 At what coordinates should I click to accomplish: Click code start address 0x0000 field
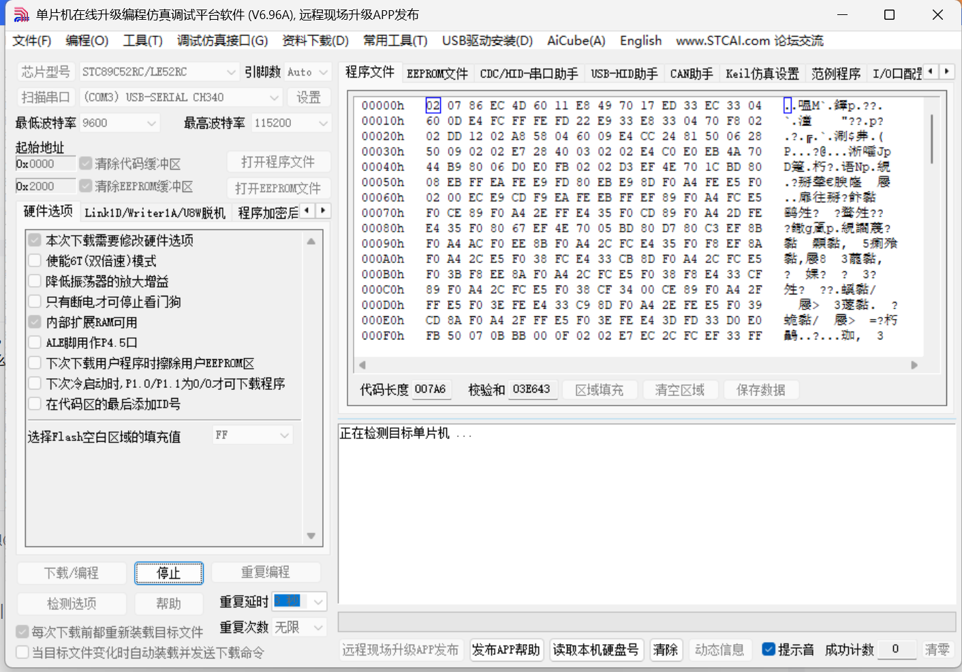(46, 164)
